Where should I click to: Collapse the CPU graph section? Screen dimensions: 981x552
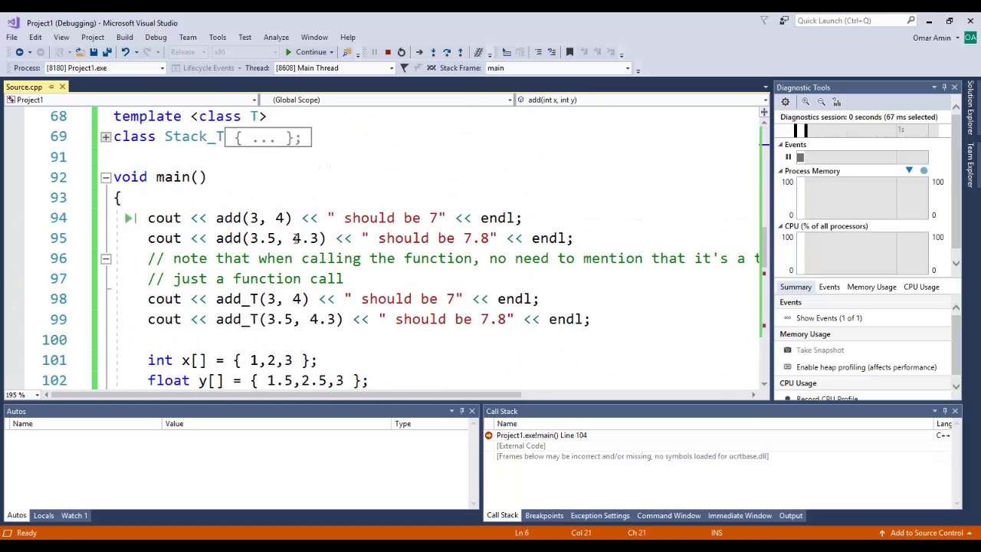[x=781, y=226]
